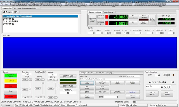
Task: Start the cycle with green Cycle Start button
Action: (11, 76)
